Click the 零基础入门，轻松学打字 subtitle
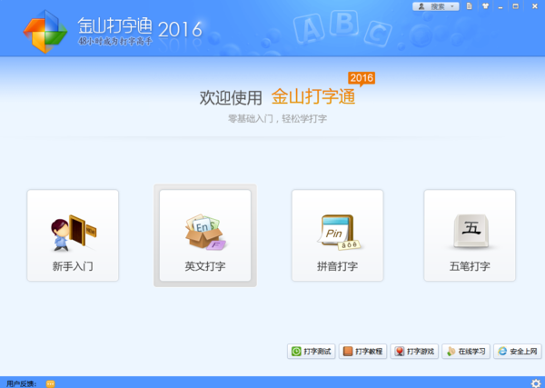The width and height of the screenshot is (545, 388). point(277,119)
